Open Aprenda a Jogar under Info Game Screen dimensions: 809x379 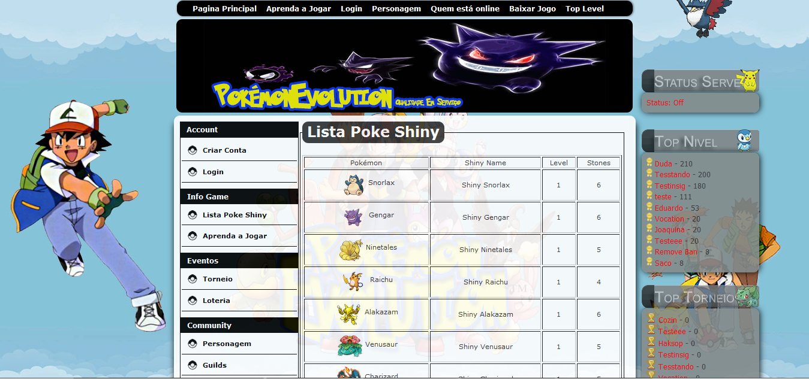click(234, 236)
